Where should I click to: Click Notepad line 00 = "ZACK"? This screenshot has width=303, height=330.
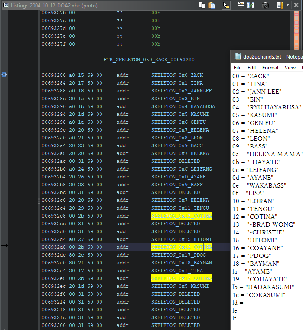point(251,76)
